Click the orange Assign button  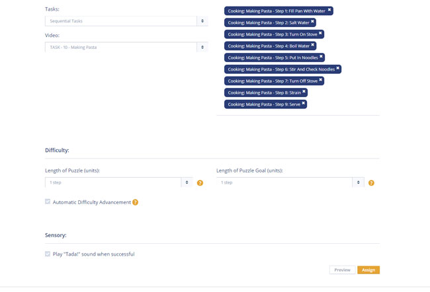click(x=368, y=270)
